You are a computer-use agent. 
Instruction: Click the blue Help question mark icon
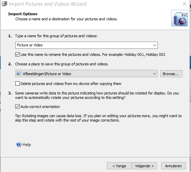19,145
